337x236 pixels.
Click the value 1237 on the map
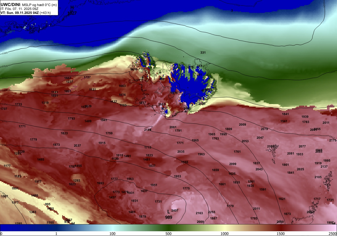[x=70, y=82]
